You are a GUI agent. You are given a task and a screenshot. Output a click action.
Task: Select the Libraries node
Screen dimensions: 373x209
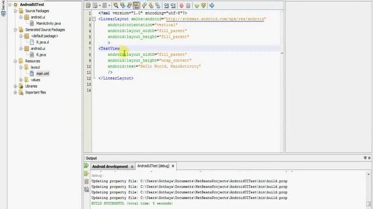(x=31, y=86)
